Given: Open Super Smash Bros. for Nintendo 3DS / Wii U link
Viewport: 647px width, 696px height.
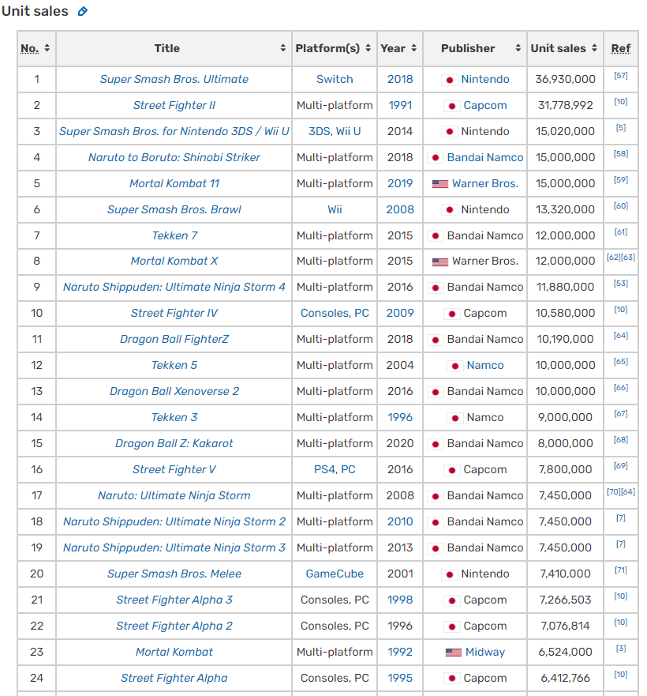Looking at the screenshot, I should (174, 131).
